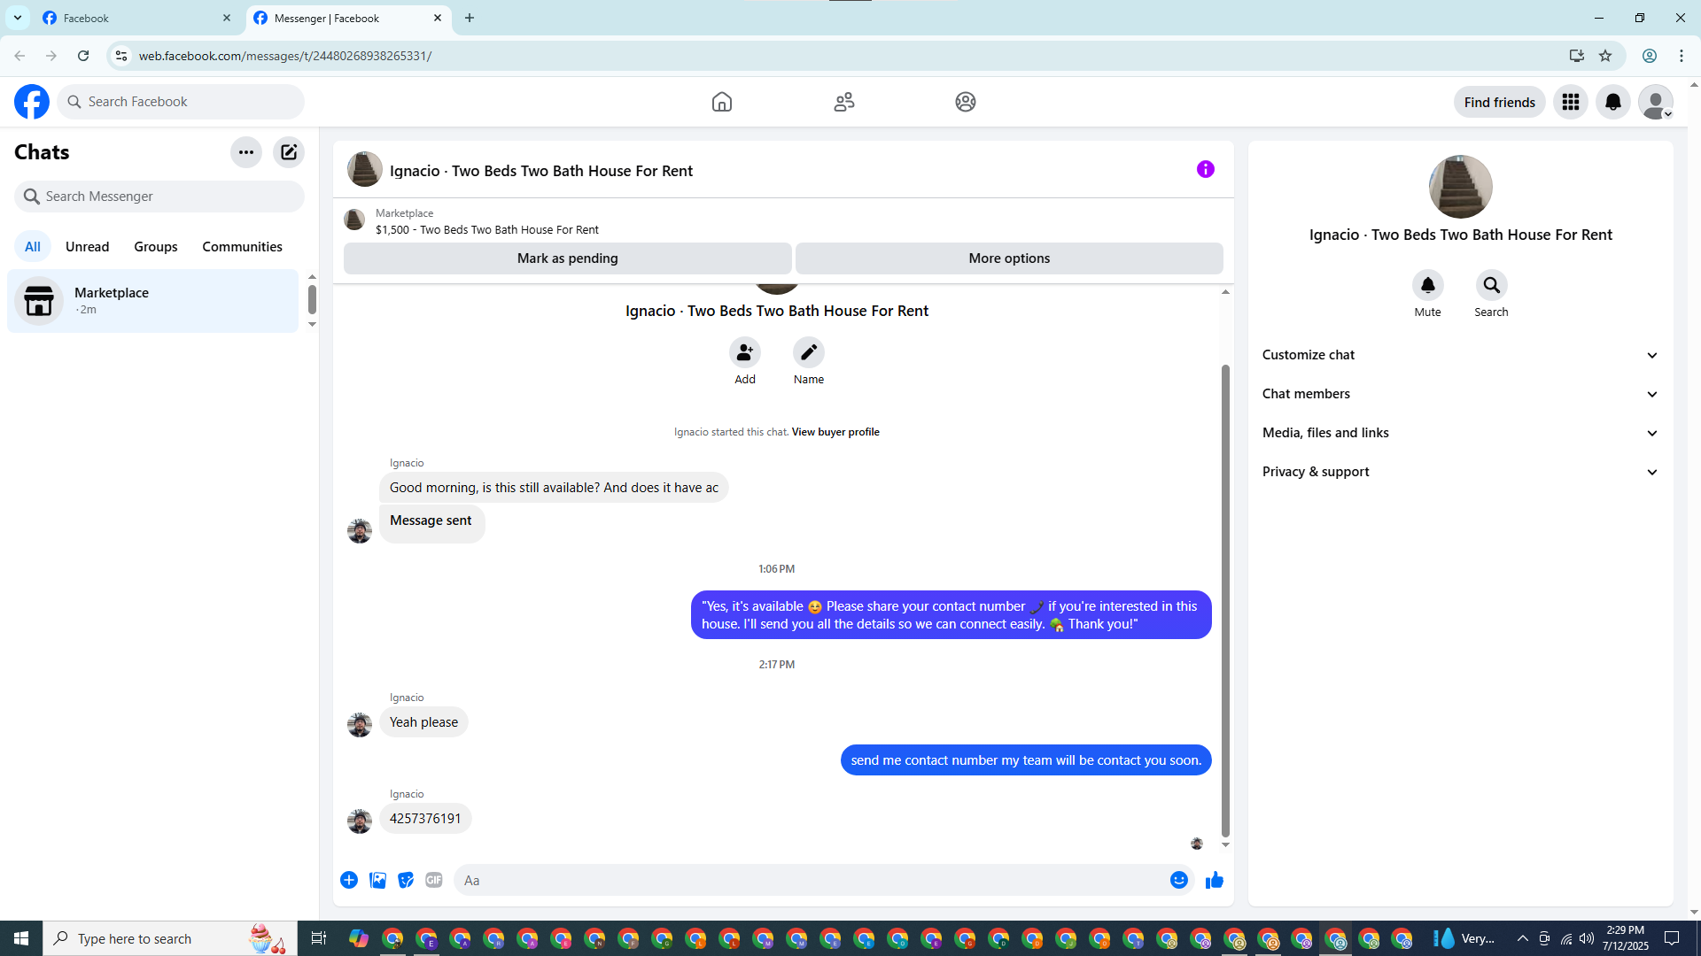1701x956 pixels.
Task: Attach a photo with the image icon
Action: point(377,880)
